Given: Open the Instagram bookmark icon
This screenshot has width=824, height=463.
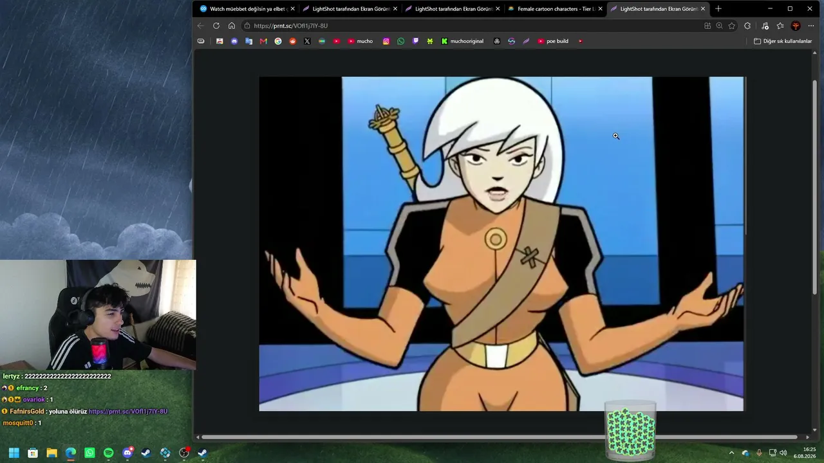Looking at the screenshot, I should tap(386, 41).
